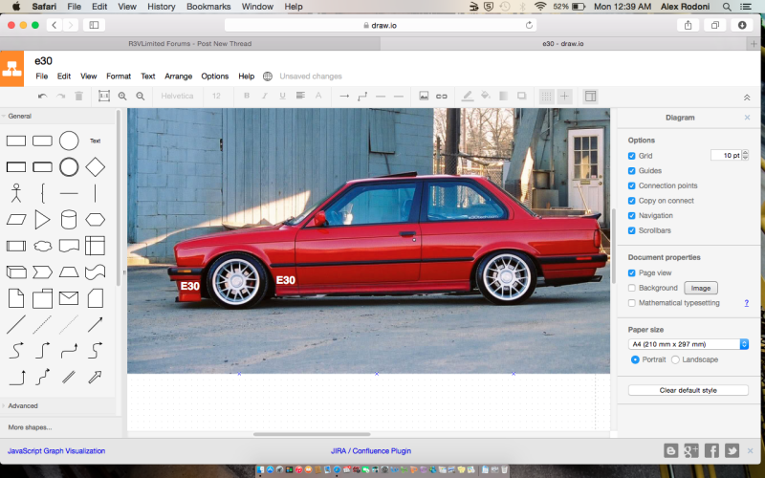
Task: Toggle Navigation checkbox
Action: coord(632,216)
